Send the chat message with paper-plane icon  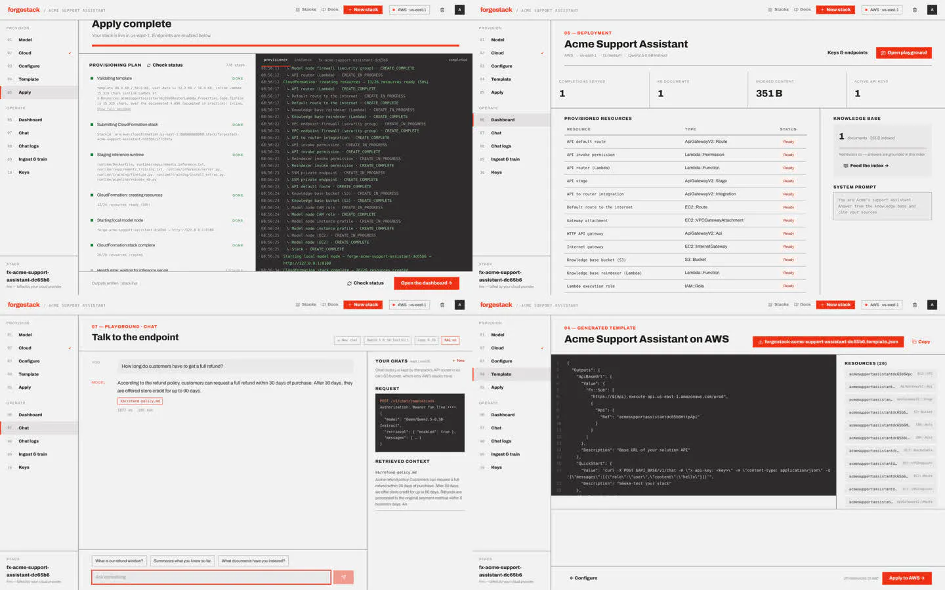[x=343, y=577]
